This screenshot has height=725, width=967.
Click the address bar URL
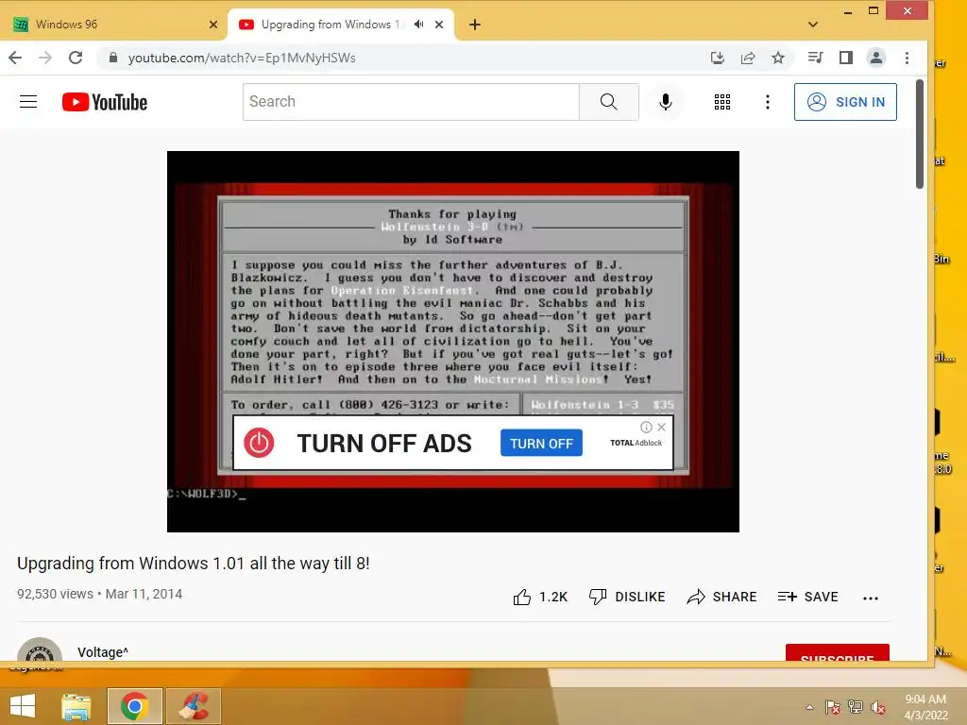point(242,58)
